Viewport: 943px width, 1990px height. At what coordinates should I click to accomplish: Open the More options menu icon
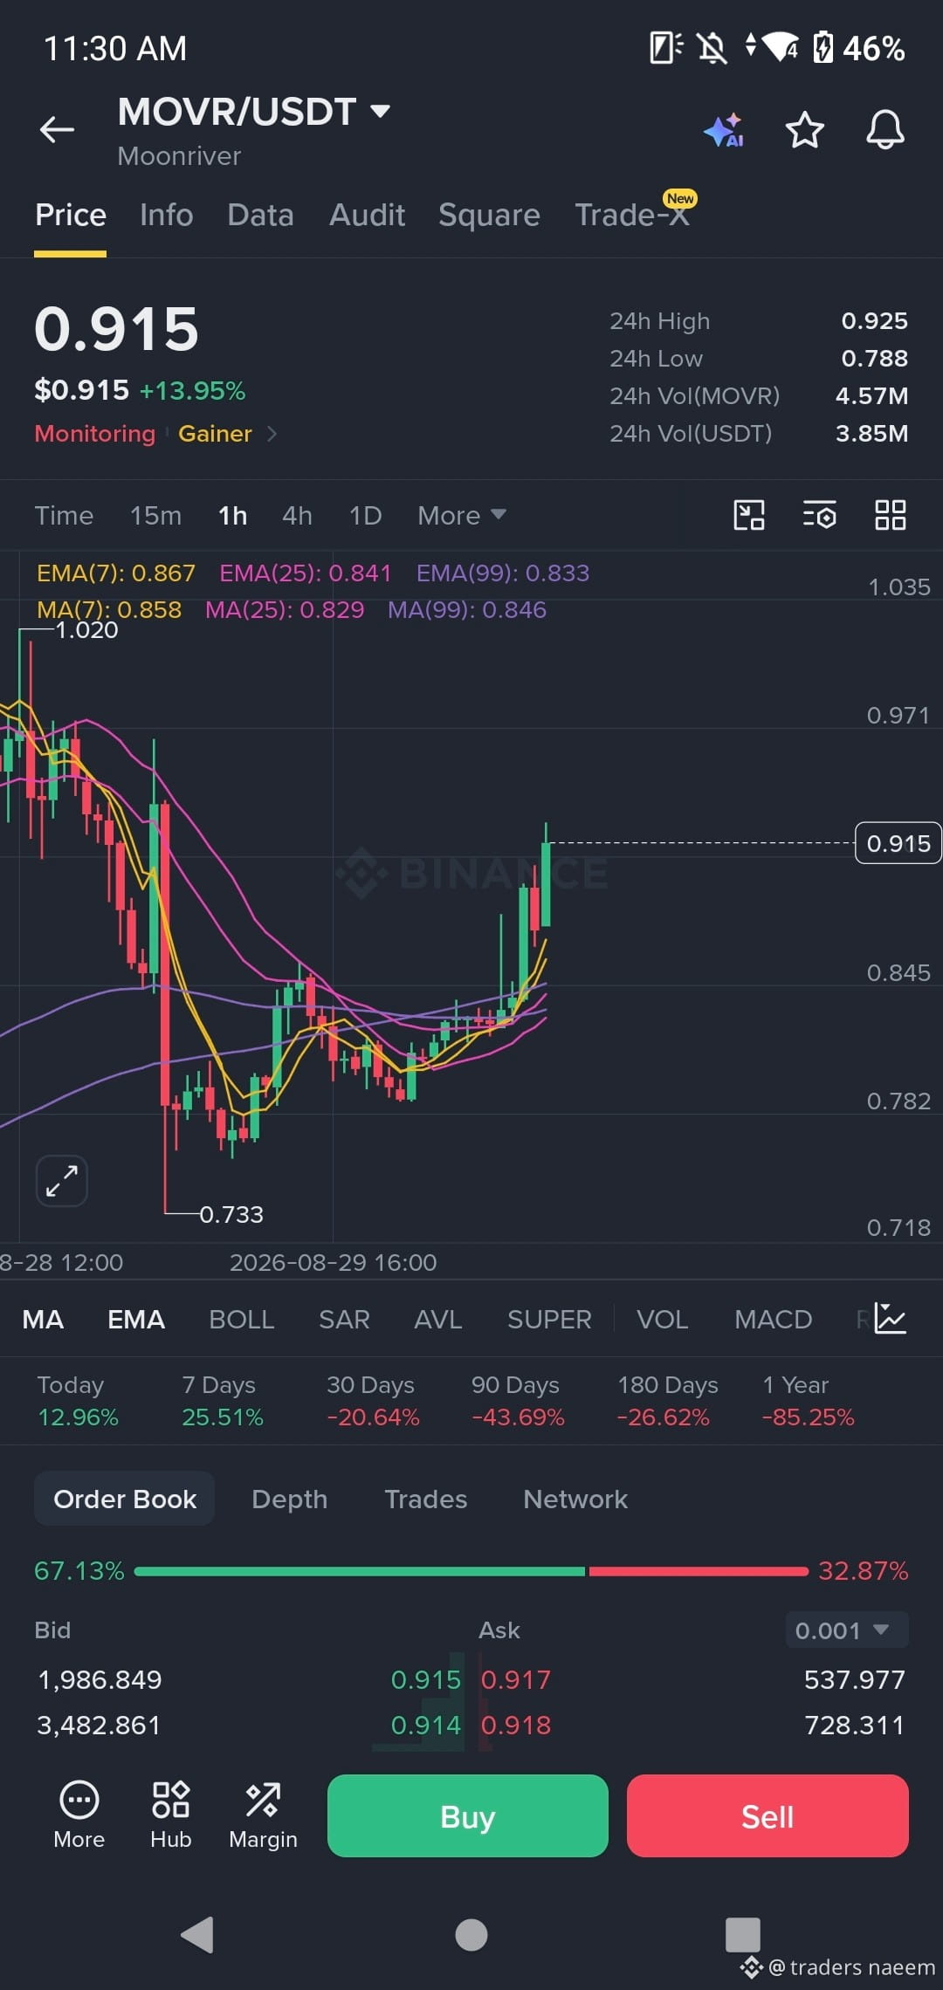(79, 1815)
